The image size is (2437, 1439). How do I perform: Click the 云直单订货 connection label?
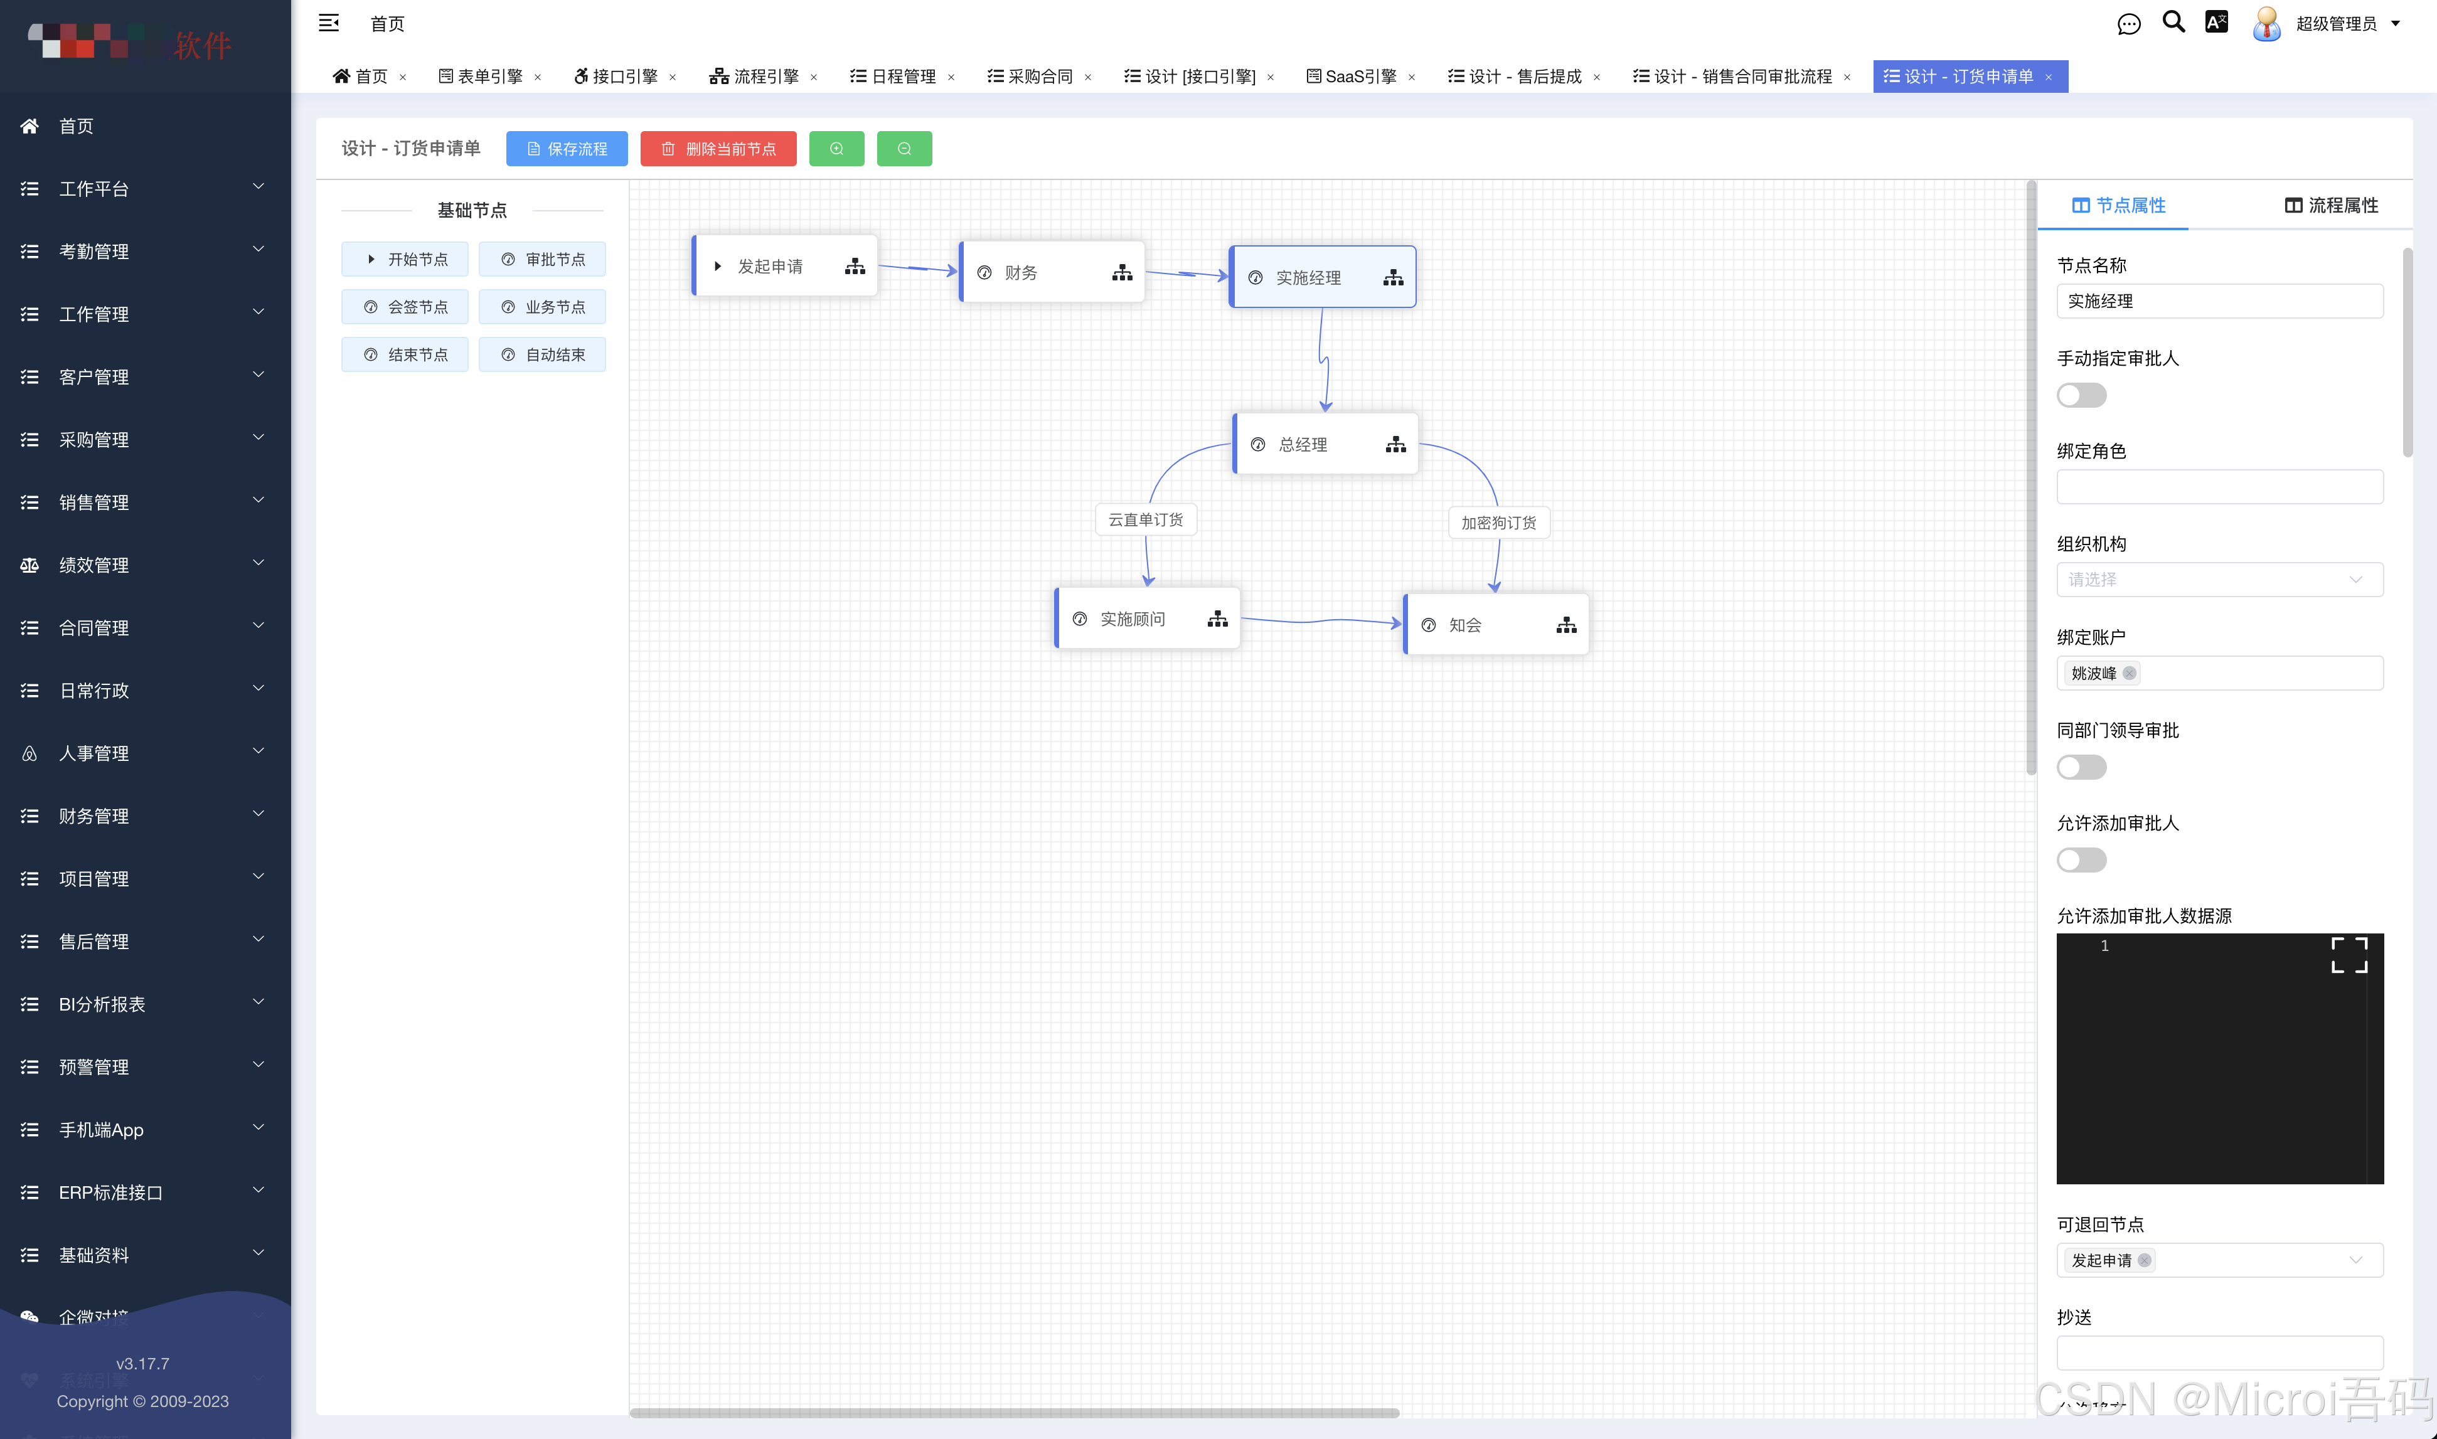click(x=1145, y=520)
